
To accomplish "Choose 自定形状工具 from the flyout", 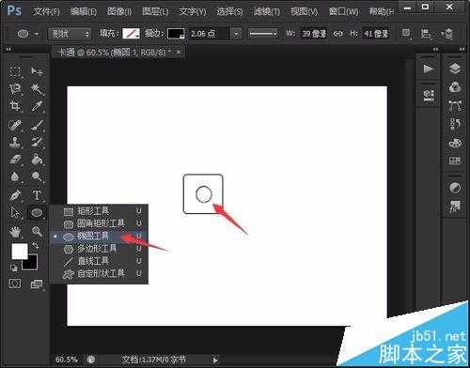I will (100, 273).
